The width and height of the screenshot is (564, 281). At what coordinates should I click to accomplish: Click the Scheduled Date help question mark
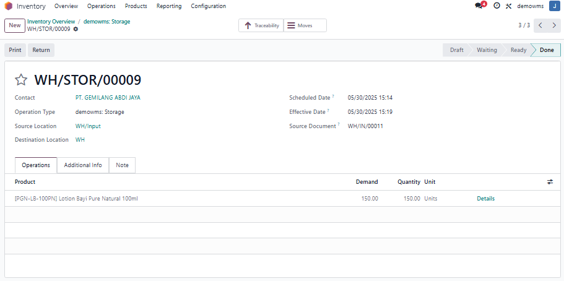pos(333,97)
